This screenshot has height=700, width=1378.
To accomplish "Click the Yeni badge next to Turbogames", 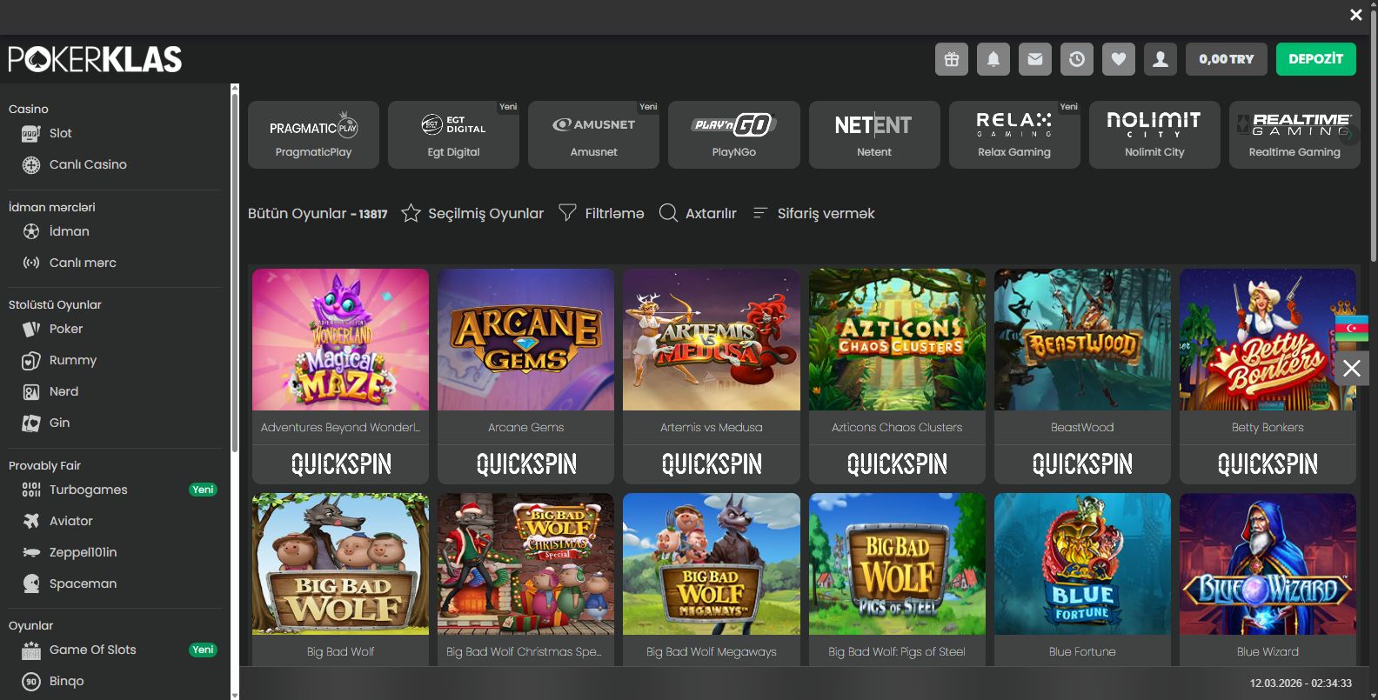I will click(x=203, y=490).
